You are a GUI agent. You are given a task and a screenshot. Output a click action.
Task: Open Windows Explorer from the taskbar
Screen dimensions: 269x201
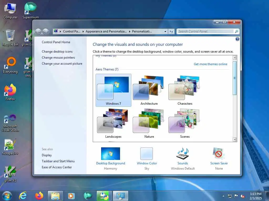click(x=55, y=196)
